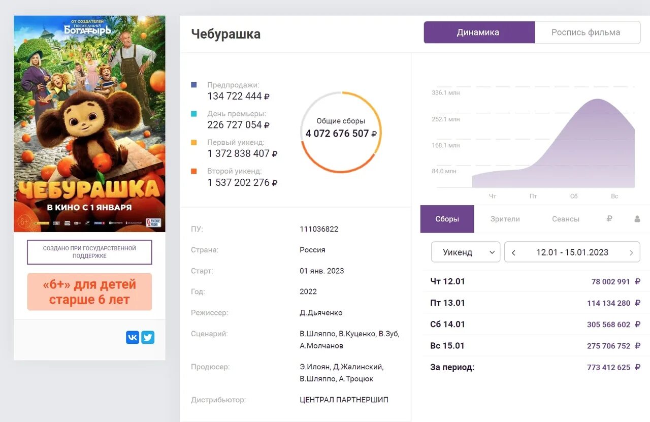The height and width of the screenshot is (422, 650).
Task: Open the Сеансы tab
Action: [x=566, y=219]
